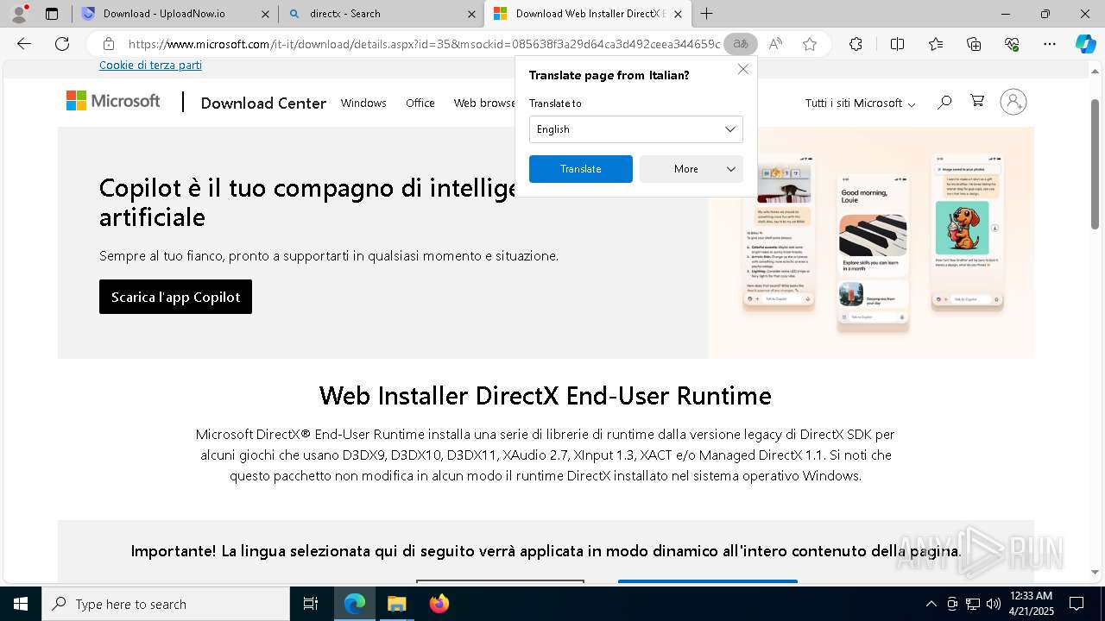Expand Tutti i siti Microsoft menu
This screenshot has width=1105, height=621.
pyautogui.click(x=860, y=103)
